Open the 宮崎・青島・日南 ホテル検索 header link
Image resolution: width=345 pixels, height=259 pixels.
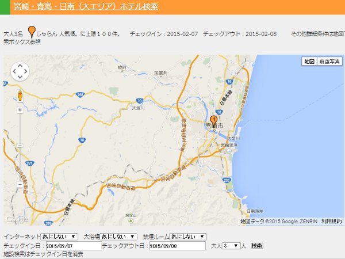86,6
